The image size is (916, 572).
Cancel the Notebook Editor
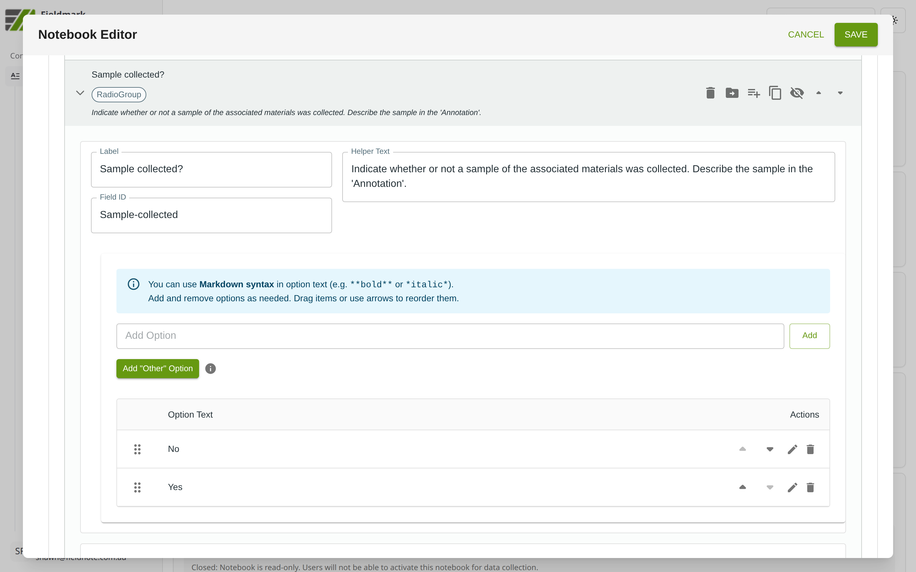(x=805, y=34)
